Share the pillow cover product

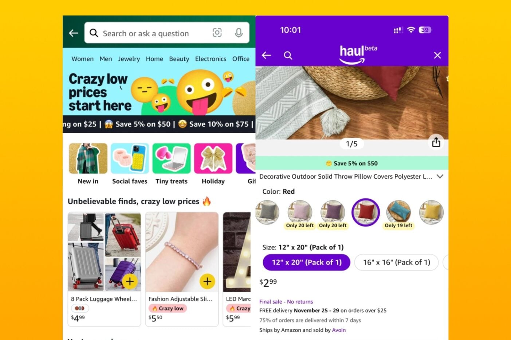pyautogui.click(x=436, y=142)
